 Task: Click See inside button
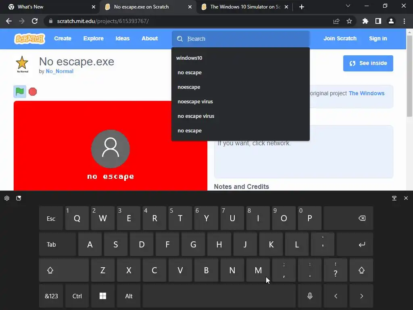(368, 63)
